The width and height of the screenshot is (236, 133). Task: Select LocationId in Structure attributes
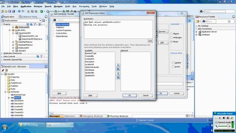point(18,106)
